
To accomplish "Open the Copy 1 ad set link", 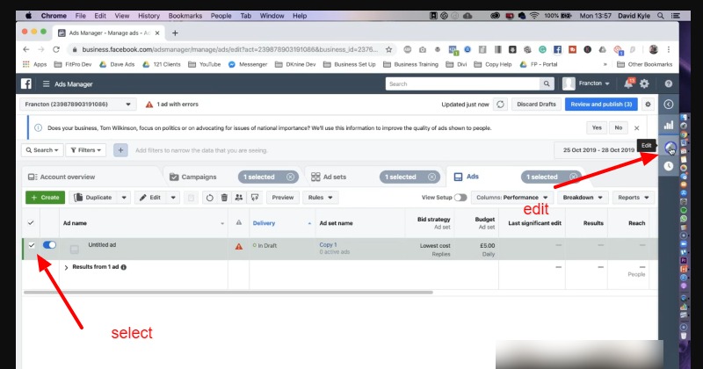I will pos(328,245).
